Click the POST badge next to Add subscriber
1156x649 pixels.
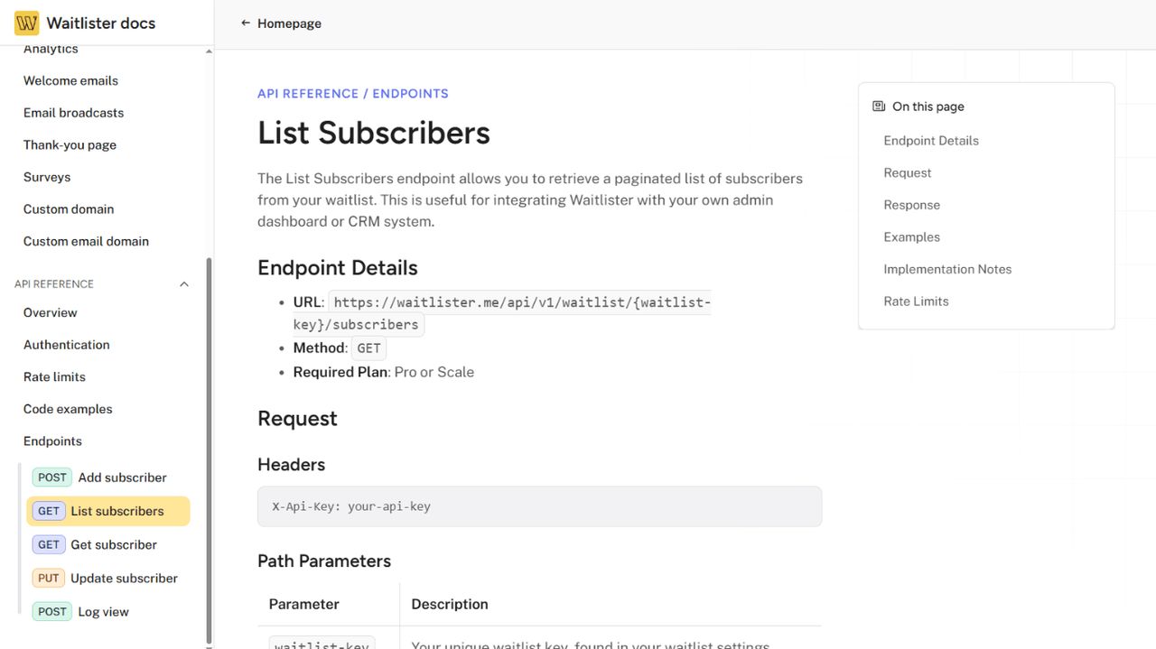(x=51, y=477)
